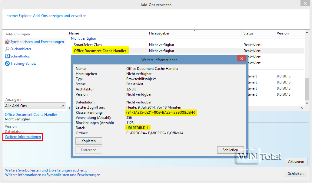The image size is (312, 183).
Task: Open the Weitere Informationen link
Action: tap(23, 137)
